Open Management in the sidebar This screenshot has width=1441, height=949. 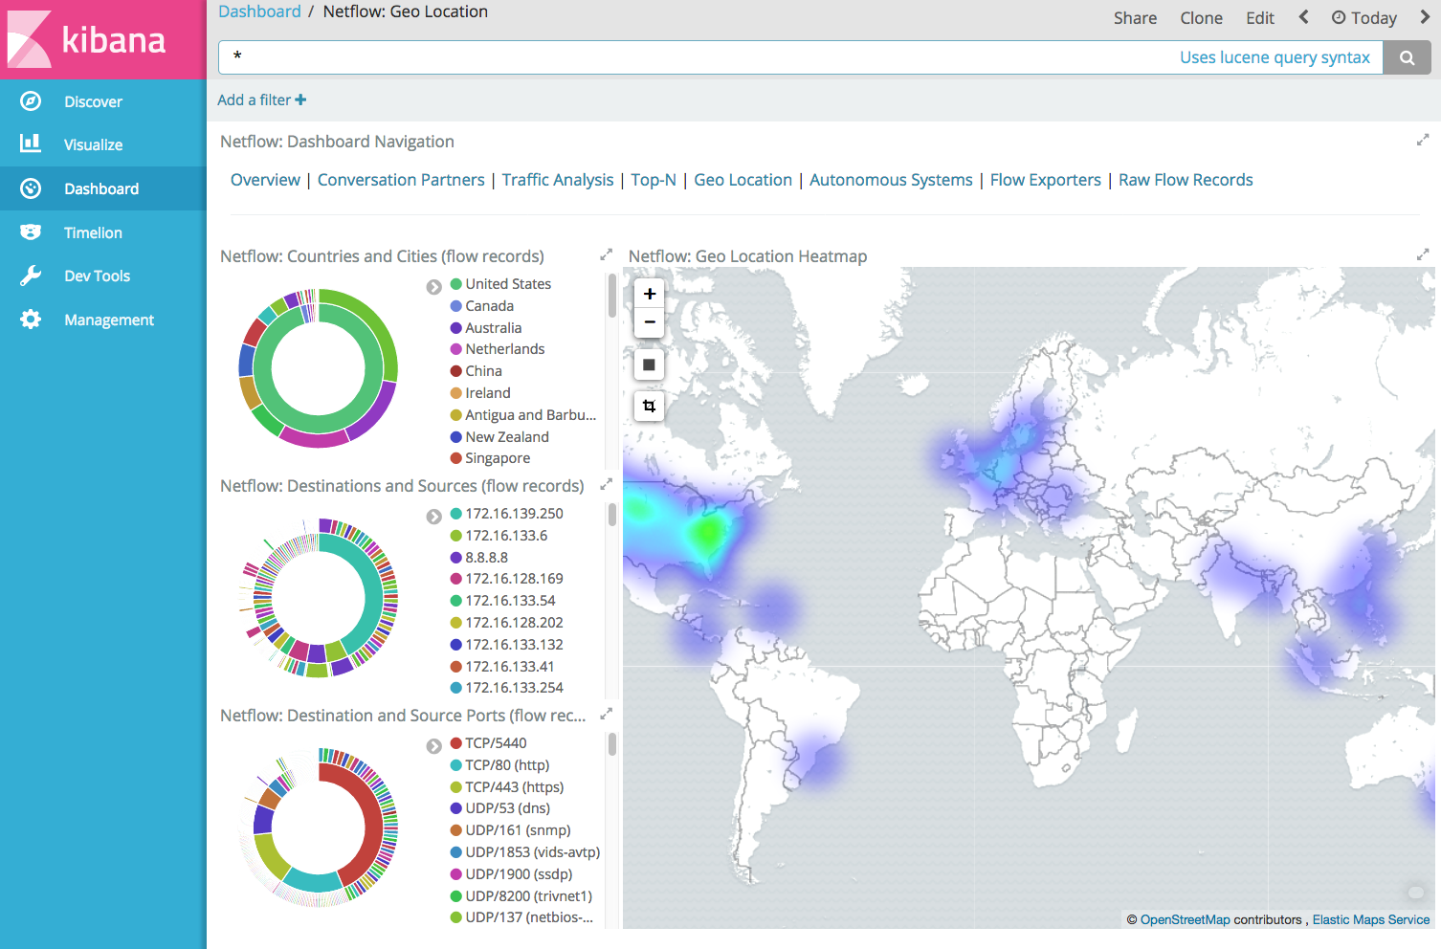coord(108,320)
